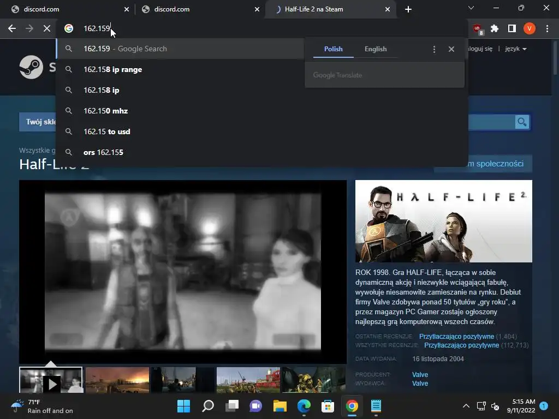Open Task View on taskbar
The height and width of the screenshot is (419, 559).
[232, 406]
